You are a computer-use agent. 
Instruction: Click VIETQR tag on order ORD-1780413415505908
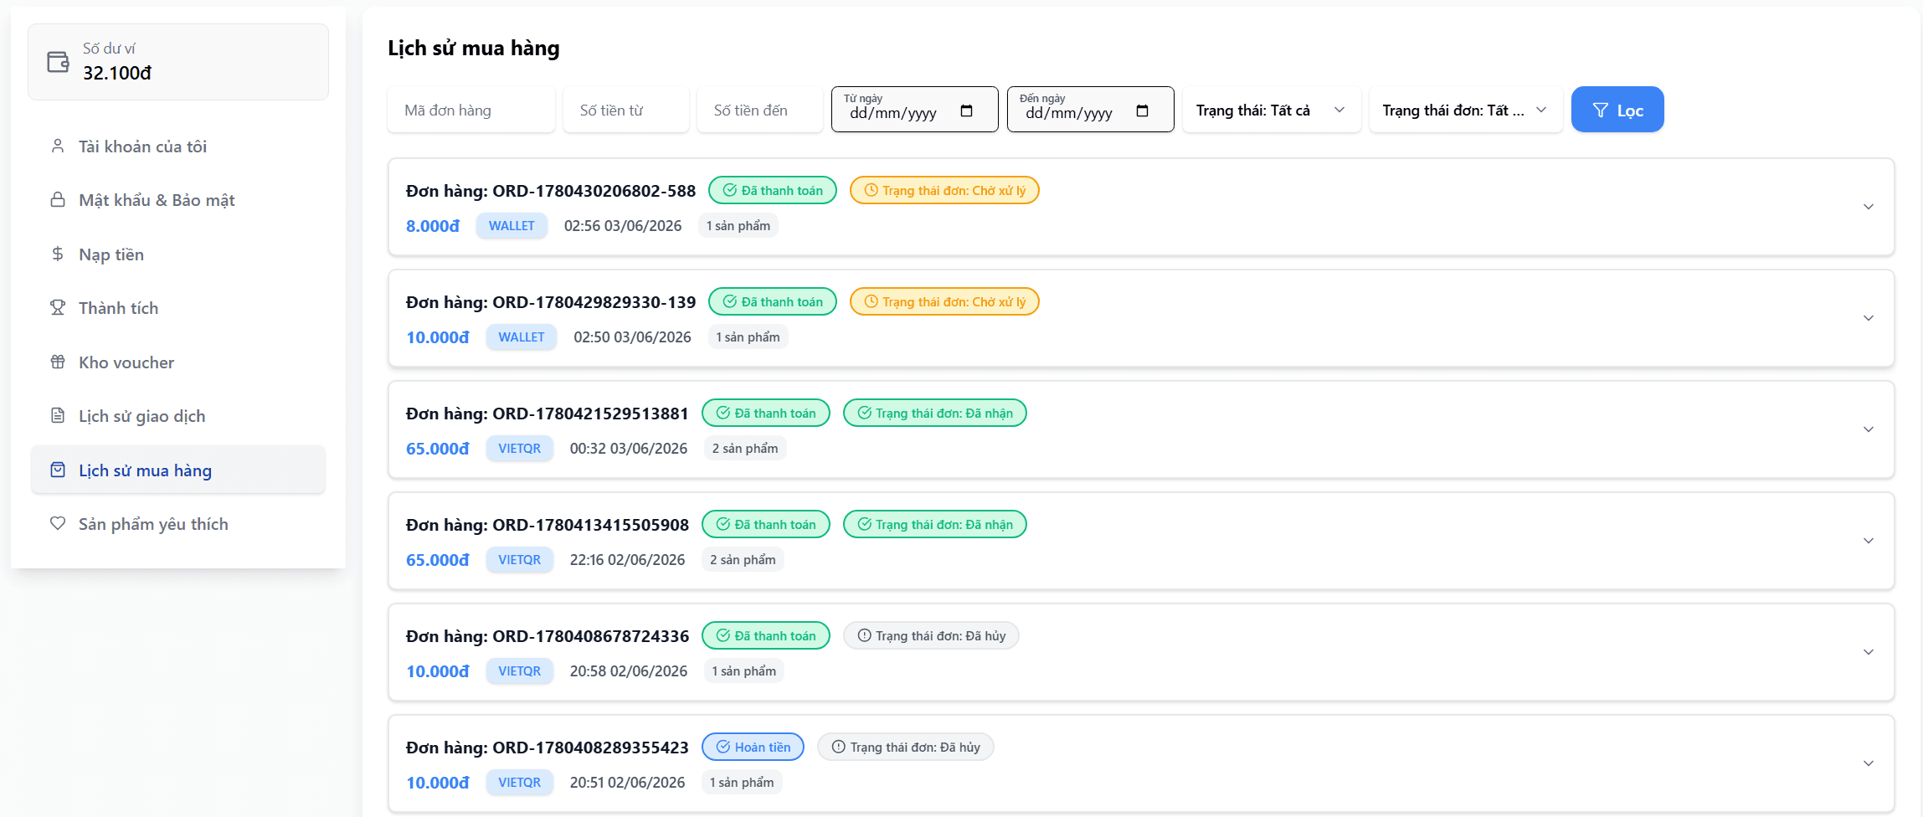coord(520,560)
